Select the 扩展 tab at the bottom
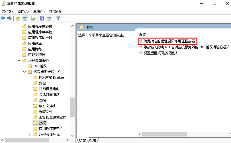231x143 pixels. point(83,140)
